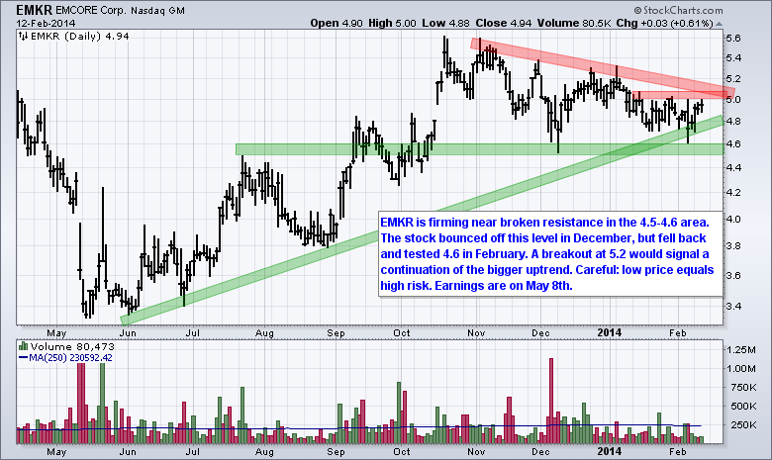Click the volume panel's Feb axis label

click(678, 451)
